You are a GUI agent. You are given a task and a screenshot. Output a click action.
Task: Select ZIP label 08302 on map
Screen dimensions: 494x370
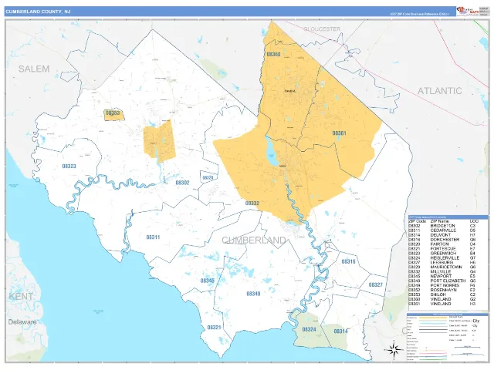(182, 183)
